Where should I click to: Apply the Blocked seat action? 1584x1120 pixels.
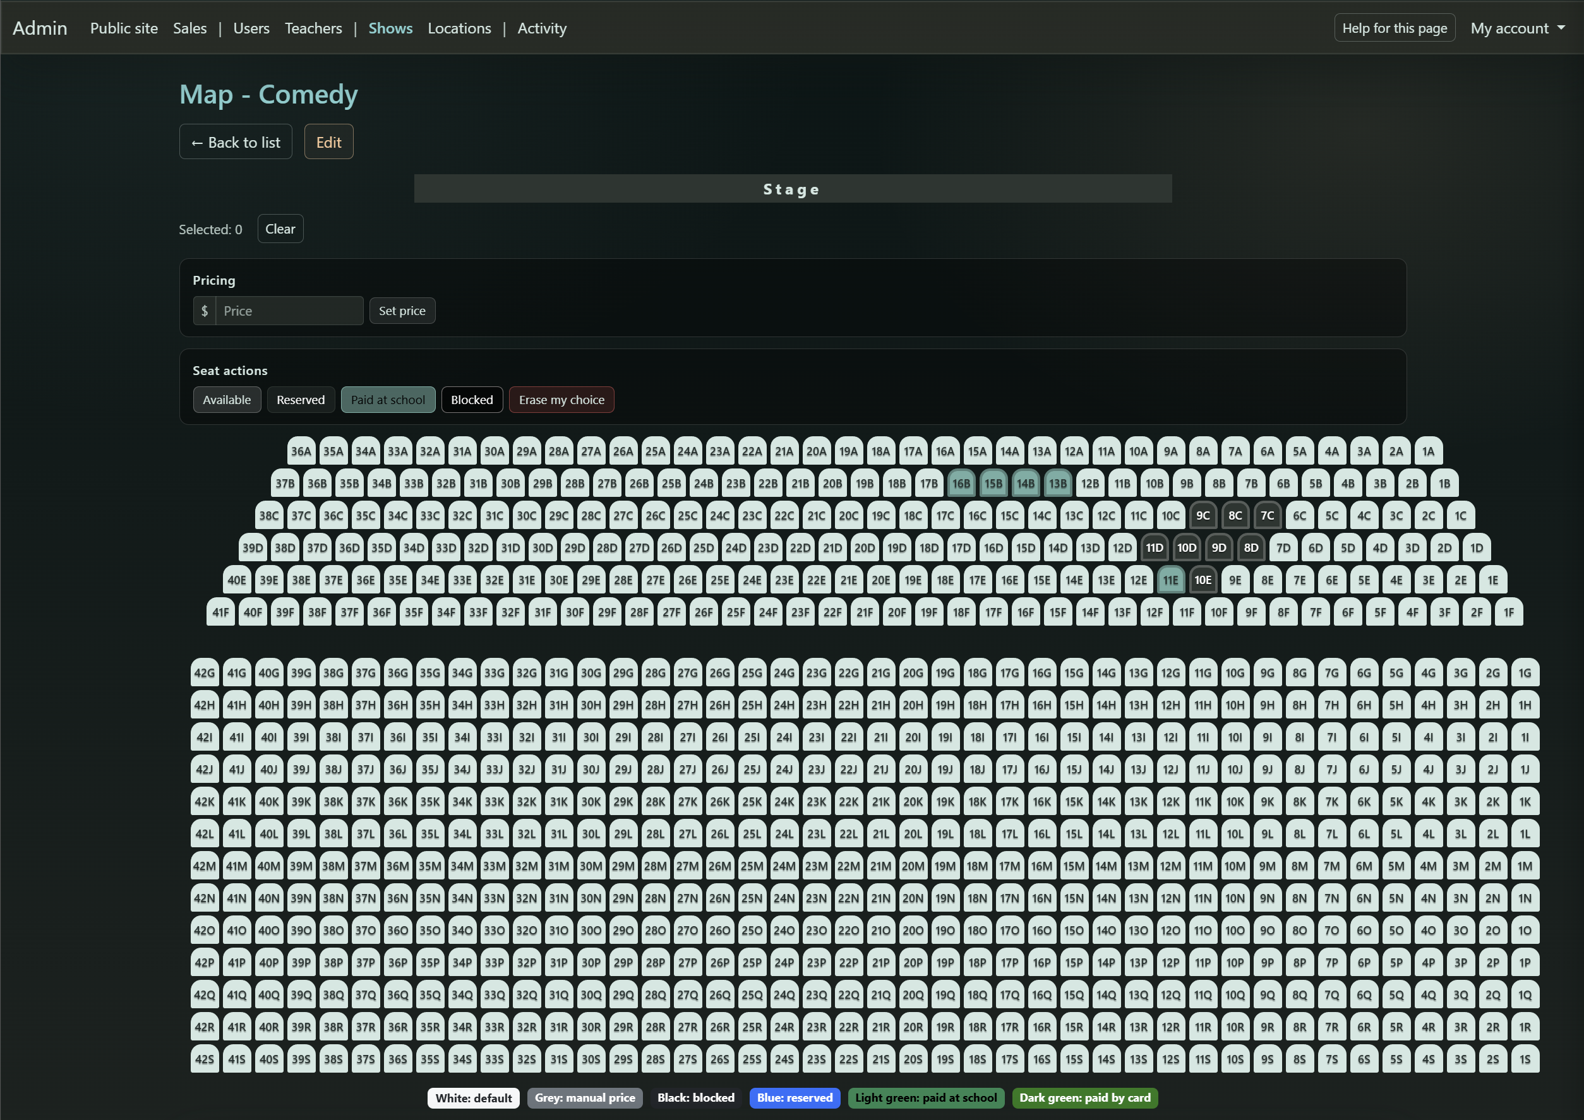pyautogui.click(x=472, y=399)
